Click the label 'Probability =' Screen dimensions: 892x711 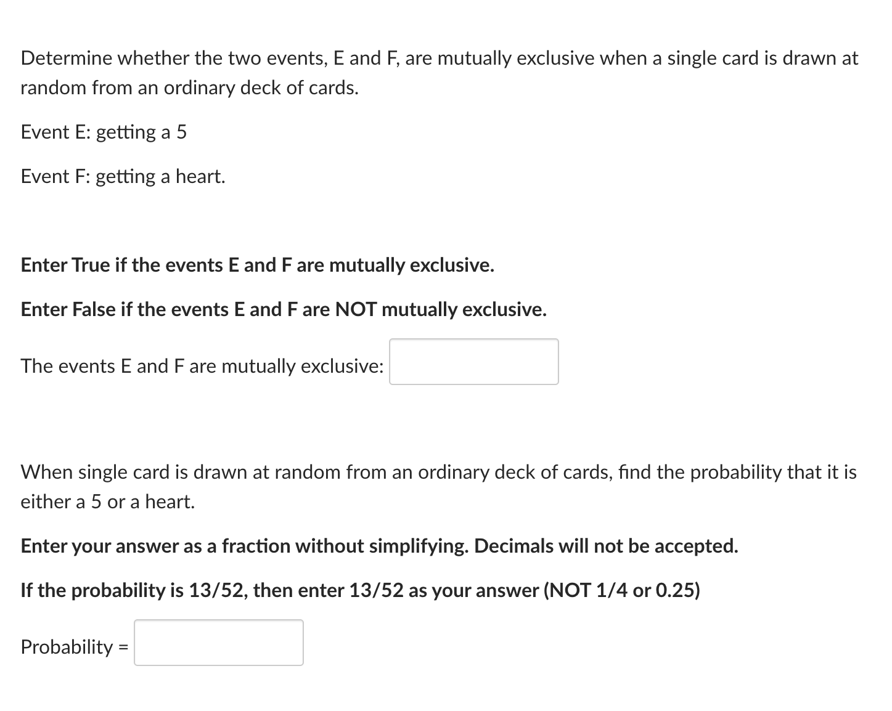pyautogui.click(x=72, y=646)
